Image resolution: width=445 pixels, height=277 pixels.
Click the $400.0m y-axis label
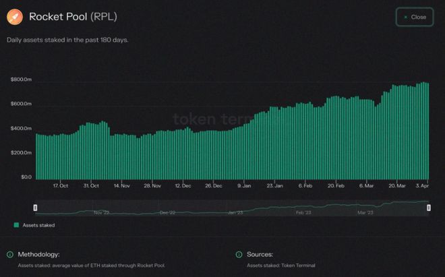(21, 128)
